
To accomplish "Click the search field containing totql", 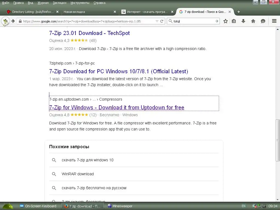I will tap(194, 21).
